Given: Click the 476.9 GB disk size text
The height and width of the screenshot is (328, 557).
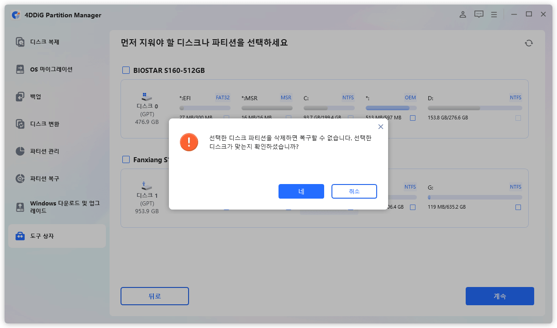Looking at the screenshot, I should coord(147,122).
